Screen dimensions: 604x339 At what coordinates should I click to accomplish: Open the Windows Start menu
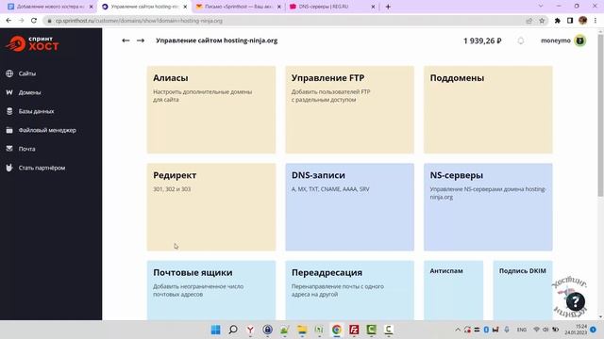[216, 330]
